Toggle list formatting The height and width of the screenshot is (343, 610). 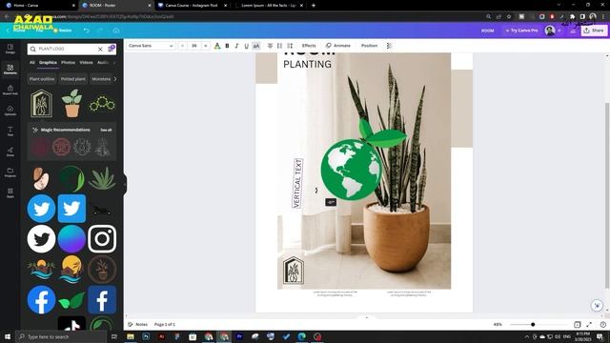[x=279, y=46]
